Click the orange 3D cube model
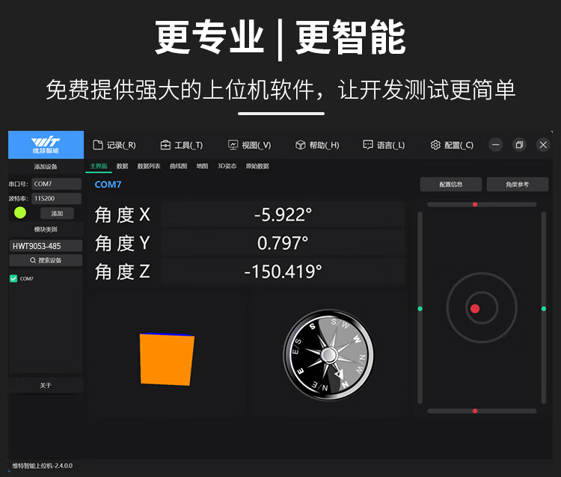Image resolution: width=561 pixels, height=477 pixels. (x=166, y=360)
